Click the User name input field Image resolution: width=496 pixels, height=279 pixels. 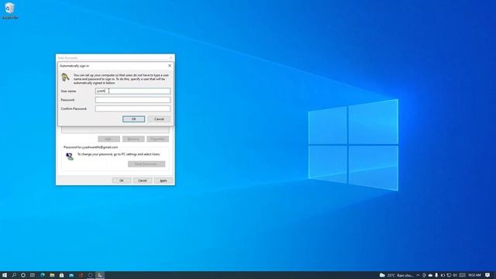(133, 91)
